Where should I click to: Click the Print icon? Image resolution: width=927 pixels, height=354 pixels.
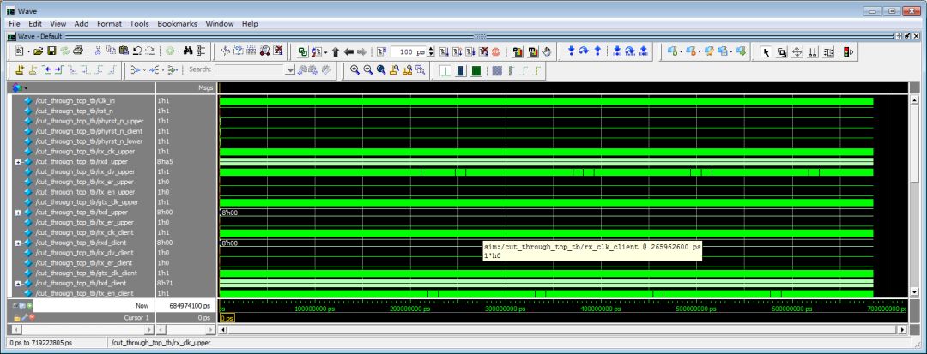[x=77, y=51]
